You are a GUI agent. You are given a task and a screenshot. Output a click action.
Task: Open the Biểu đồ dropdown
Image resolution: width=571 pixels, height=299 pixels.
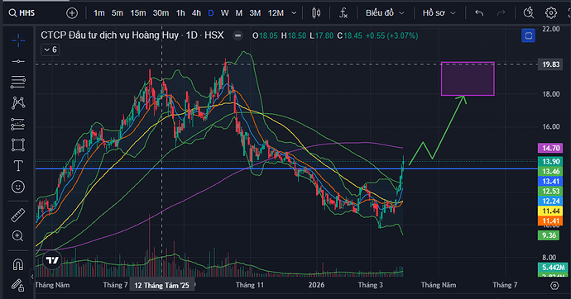(x=385, y=13)
